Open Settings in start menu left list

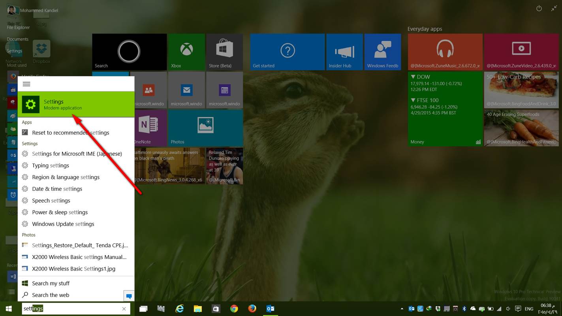(14, 51)
